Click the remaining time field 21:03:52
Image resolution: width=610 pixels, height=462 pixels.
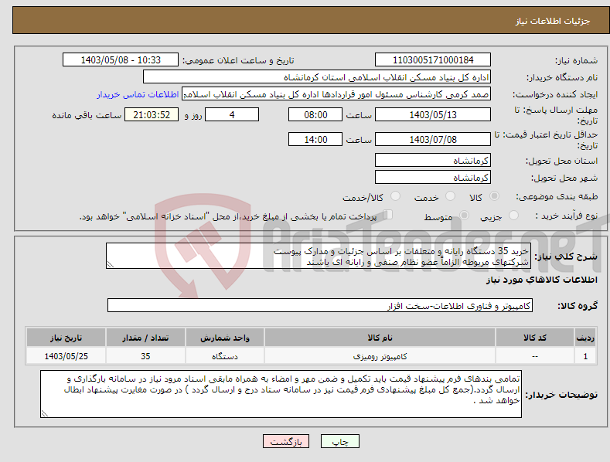152,114
